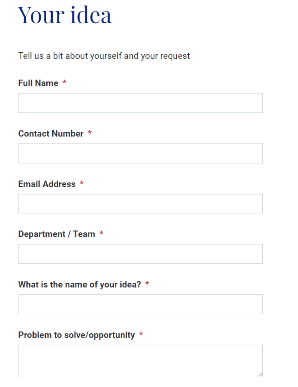This screenshot has height=387, width=298.
Task: Click the red asterisk next to Contact Number
Action: 90,133
